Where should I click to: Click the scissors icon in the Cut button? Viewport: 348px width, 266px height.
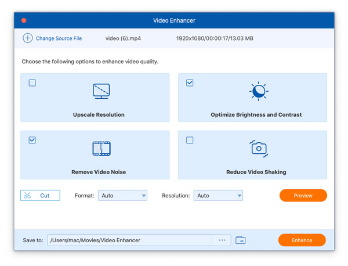(x=28, y=196)
